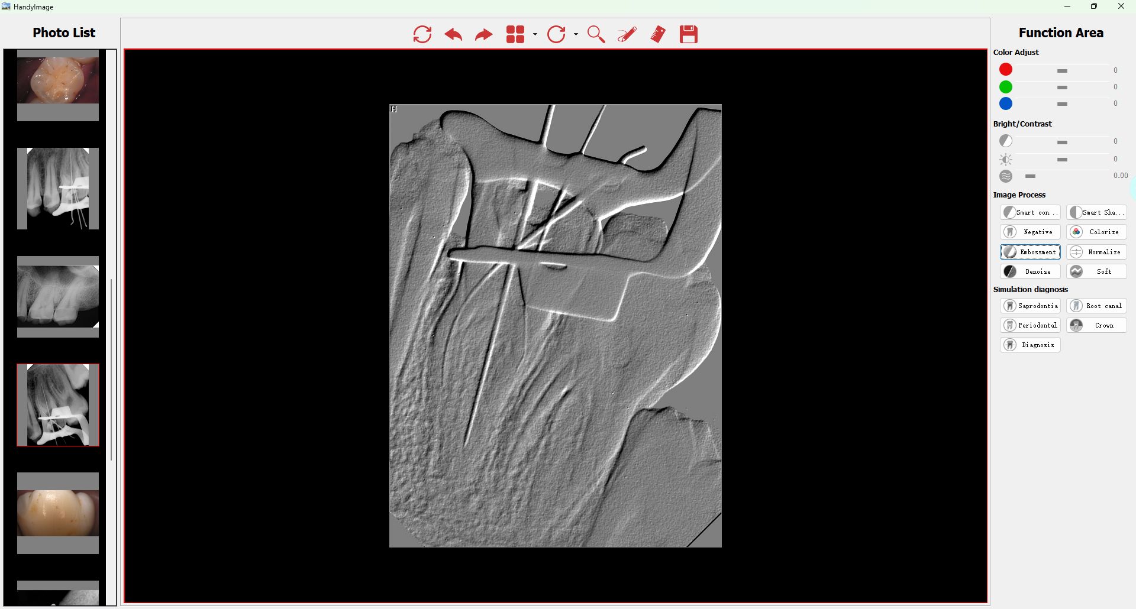Click the Periodontal simulation button

pyautogui.click(x=1030, y=325)
